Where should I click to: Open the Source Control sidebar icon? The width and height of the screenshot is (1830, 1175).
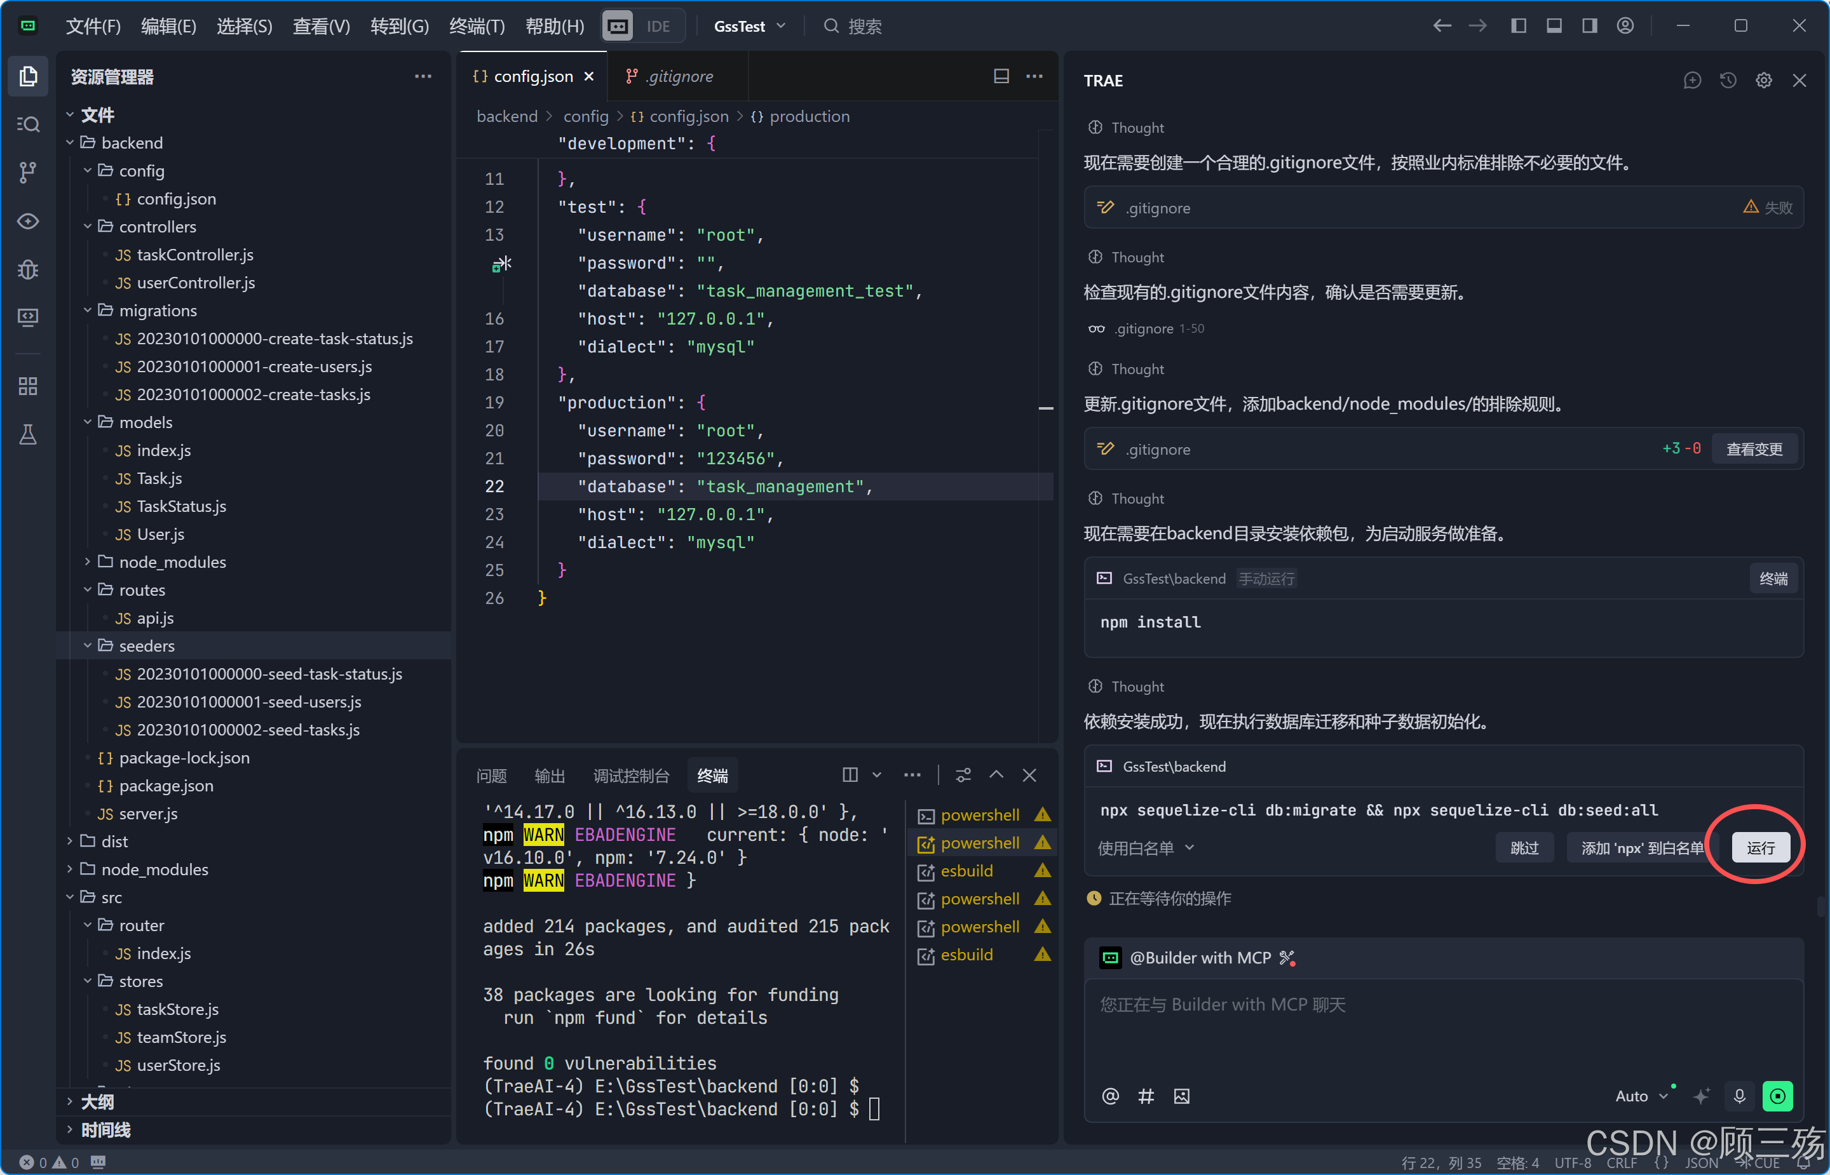[x=28, y=172]
